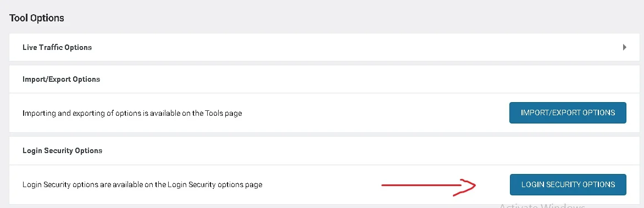Open the IMPORT/EXPORT OPTIONS button

tap(568, 113)
